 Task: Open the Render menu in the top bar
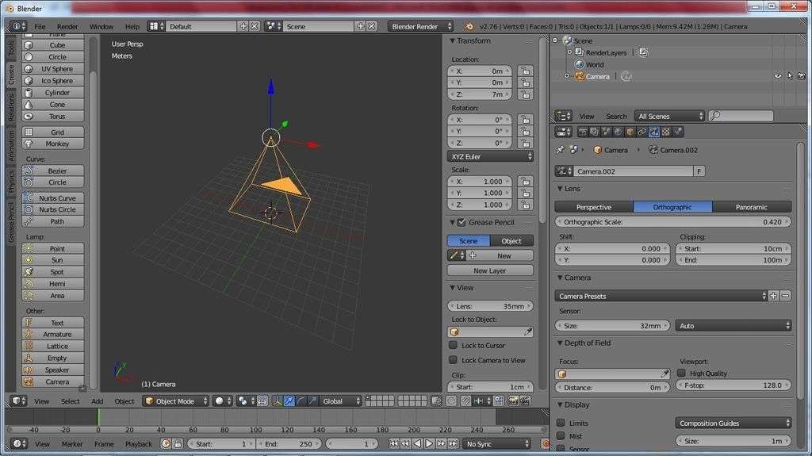tap(67, 26)
